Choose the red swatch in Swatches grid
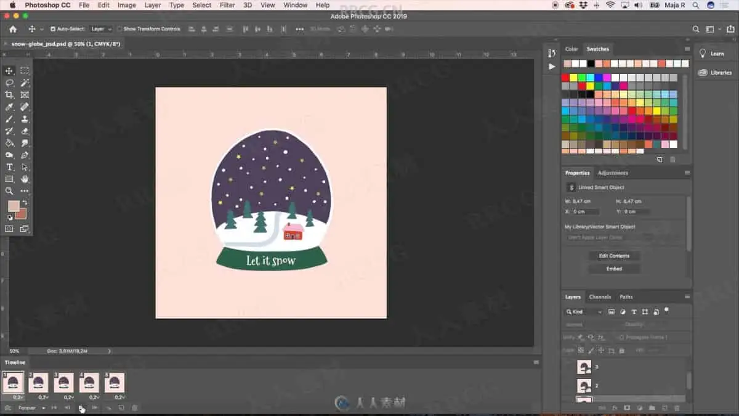Viewport: 739px width, 416px height. tap(565, 78)
